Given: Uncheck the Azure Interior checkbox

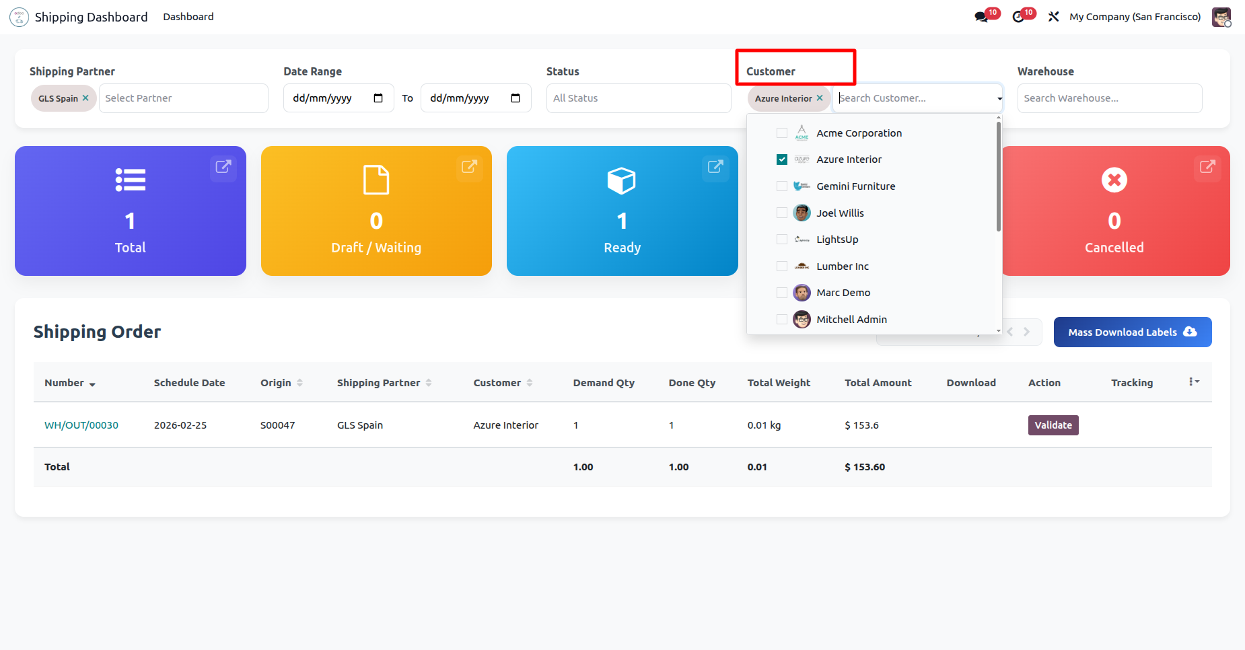Looking at the screenshot, I should pos(782,159).
